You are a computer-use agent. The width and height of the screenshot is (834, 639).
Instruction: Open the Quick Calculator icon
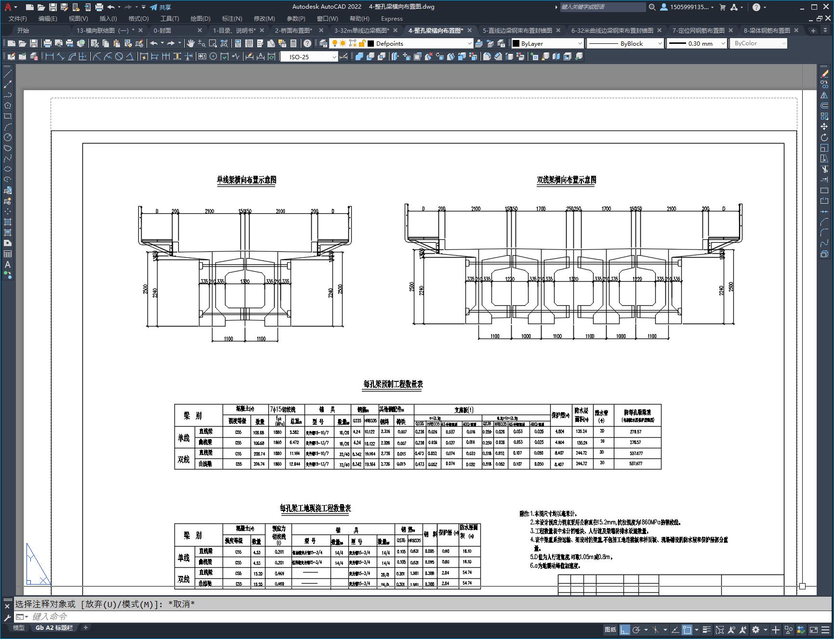pyautogui.click(x=293, y=43)
